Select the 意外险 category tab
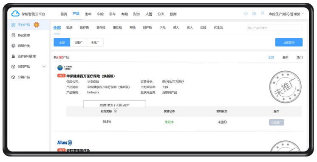The image size is (317, 162). click(101, 28)
